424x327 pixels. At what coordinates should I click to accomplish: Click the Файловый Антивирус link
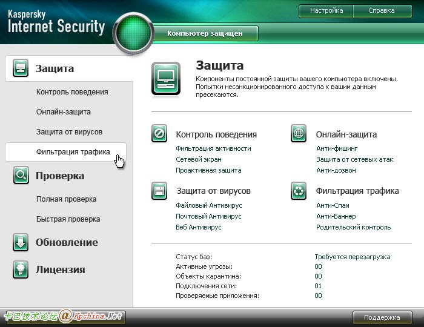coord(209,205)
